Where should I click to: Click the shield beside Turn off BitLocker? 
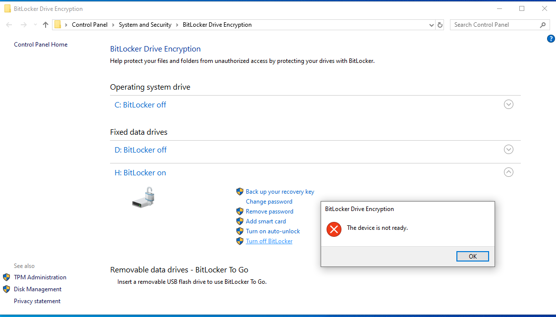coord(240,241)
